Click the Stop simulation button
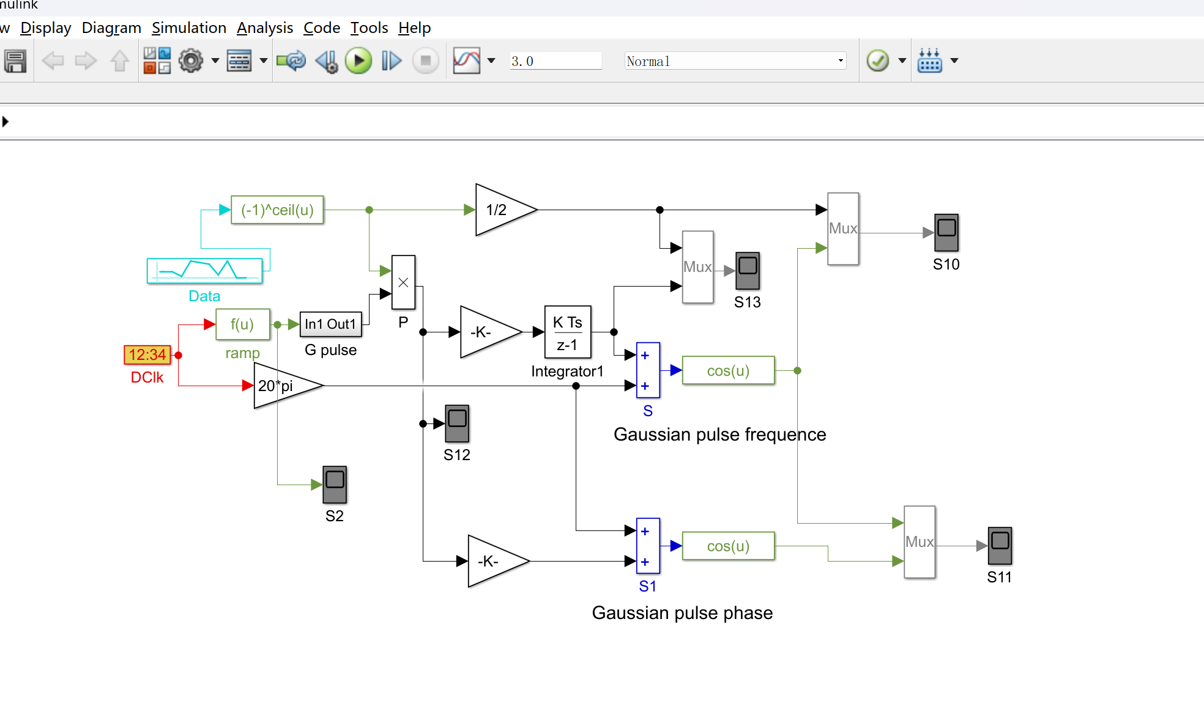Viewport: 1204px width, 718px height. coord(426,61)
